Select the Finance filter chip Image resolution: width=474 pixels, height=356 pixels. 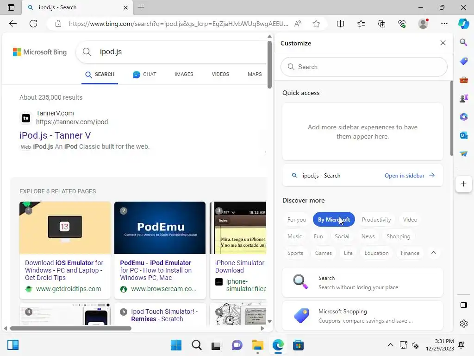coord(410,253)
